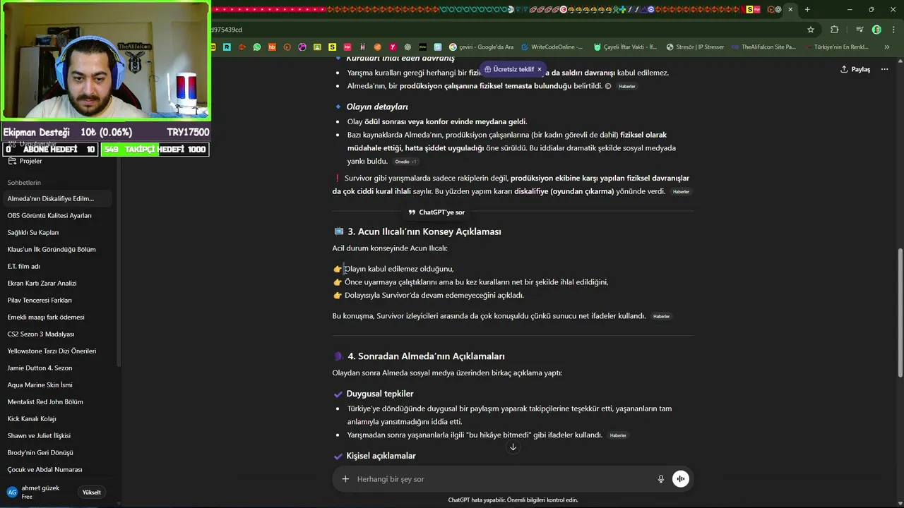
Task: Open the WriteCodeOnline bookmark
Action: (x=552, y=47)
